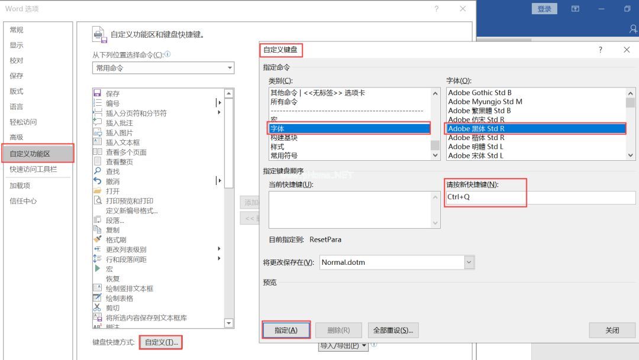Click the 自定义(T)... keyboard shortcut button
Screen dimensions: 639x360
(161, 342)
